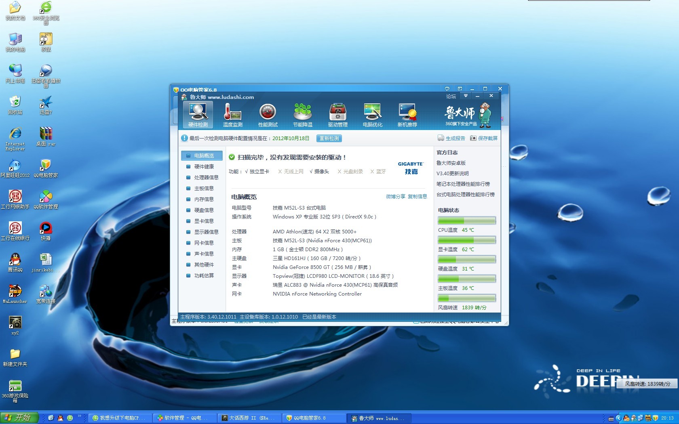This screenshot has width=679, height=424.
Task: Click the taskbar clock showing 20:13
Action: [667, 418]
